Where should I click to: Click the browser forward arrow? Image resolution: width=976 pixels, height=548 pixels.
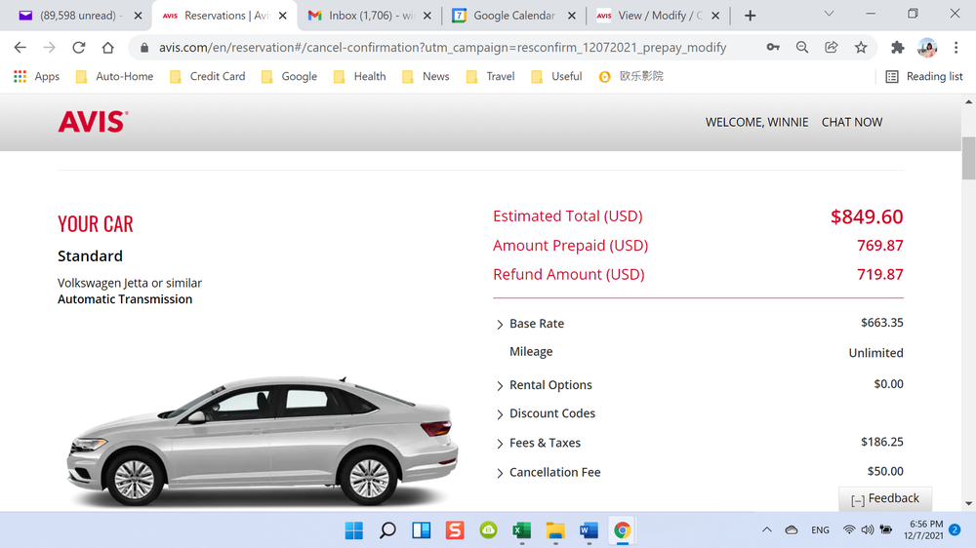tap(49, 47)
